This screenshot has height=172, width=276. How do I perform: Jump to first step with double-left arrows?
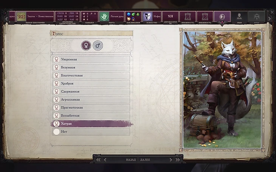[x=98, y=160]
